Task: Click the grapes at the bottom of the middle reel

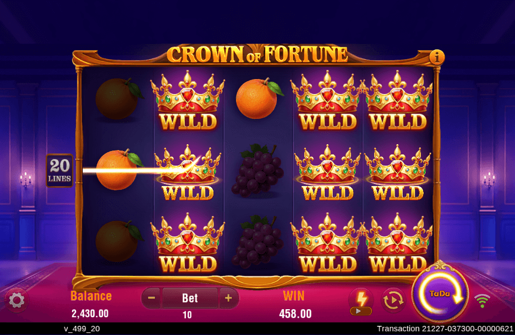Action: click(x=257, y=241)
